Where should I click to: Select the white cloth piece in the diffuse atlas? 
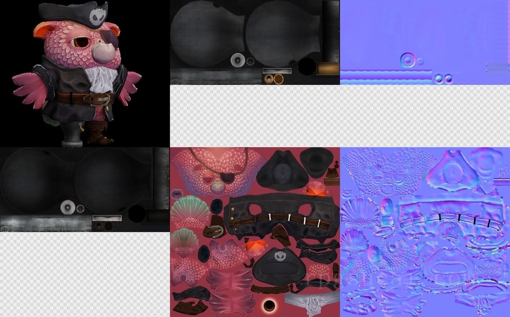coord(311,304)
